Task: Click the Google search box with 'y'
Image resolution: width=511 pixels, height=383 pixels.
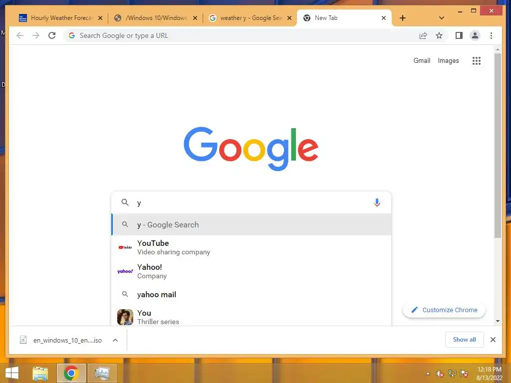Action: coord(252,202)
